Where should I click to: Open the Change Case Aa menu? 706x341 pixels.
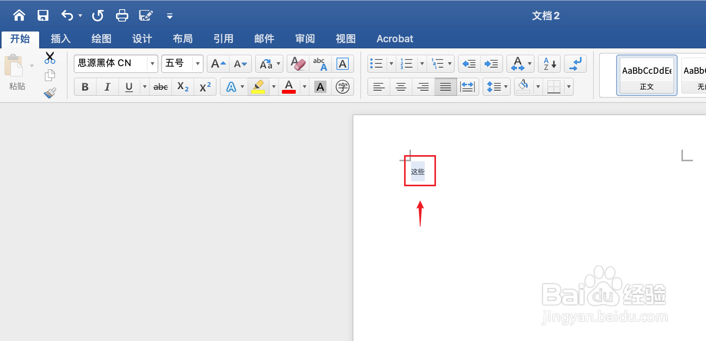click(x=269, y=64)
